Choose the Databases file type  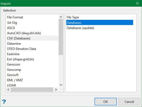pos(100,23)
